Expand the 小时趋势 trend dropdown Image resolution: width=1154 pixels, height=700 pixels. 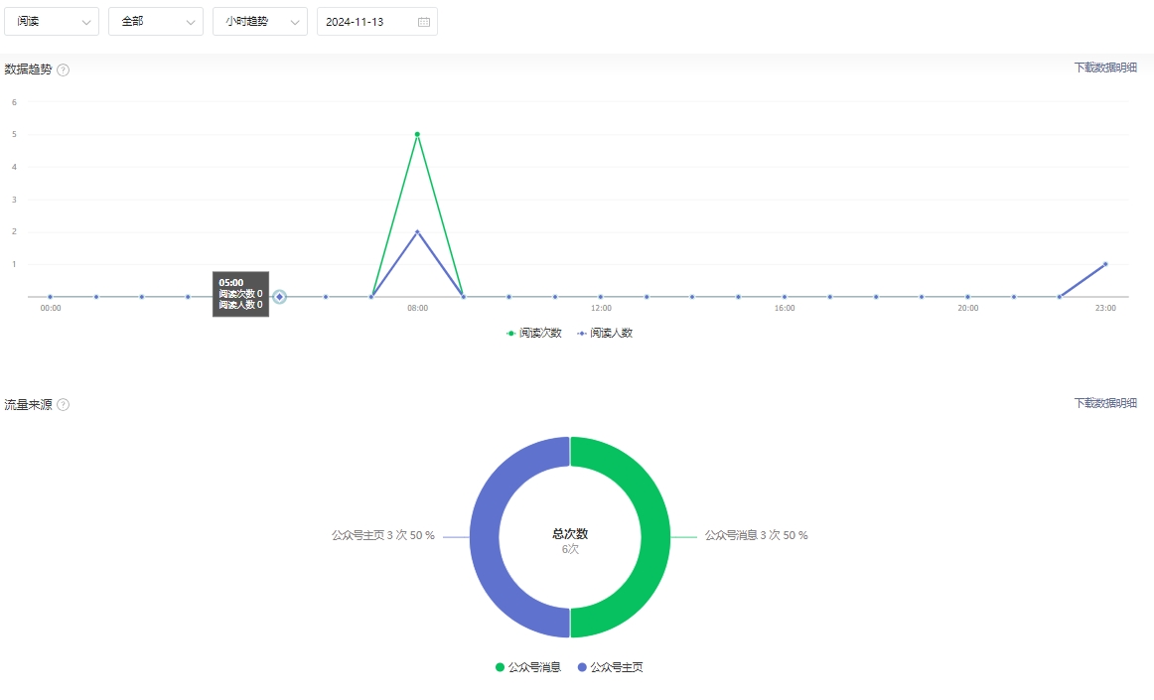tap(260, 22)
